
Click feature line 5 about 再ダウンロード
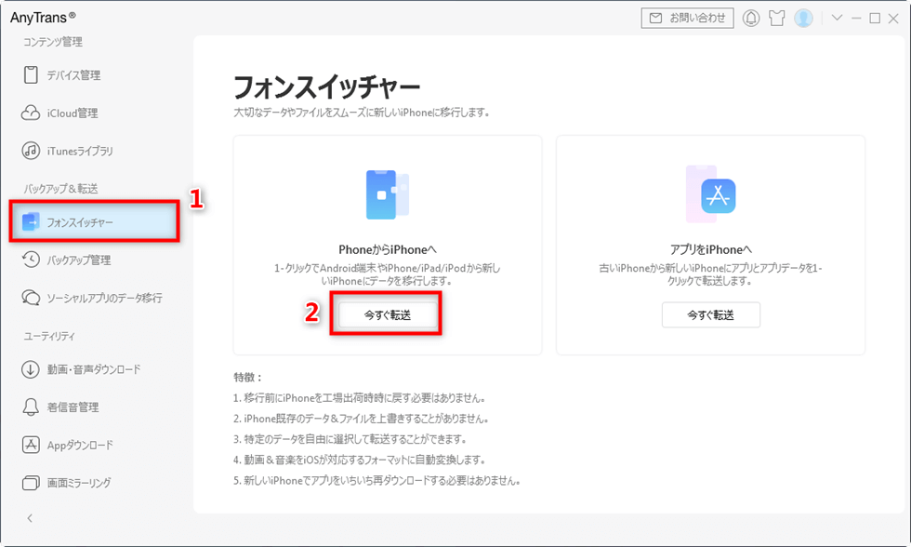(x=376, y=481)
